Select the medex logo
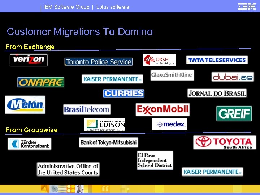This screenshot has height=195, width=260. point(170,124)
